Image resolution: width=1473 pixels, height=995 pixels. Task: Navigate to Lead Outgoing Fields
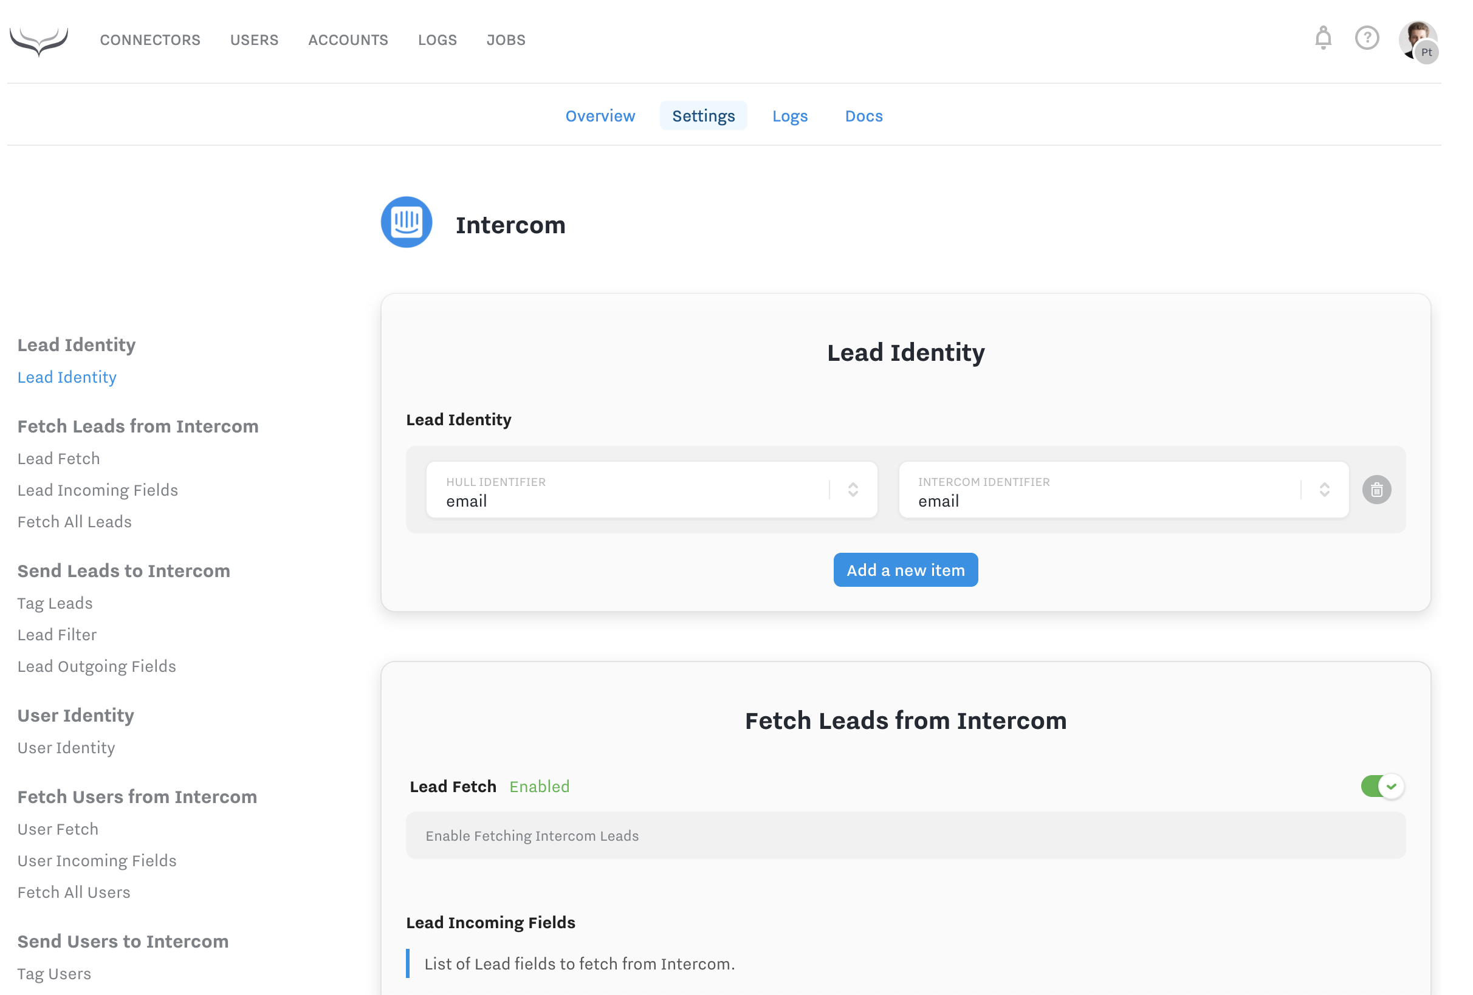point(97,667)
